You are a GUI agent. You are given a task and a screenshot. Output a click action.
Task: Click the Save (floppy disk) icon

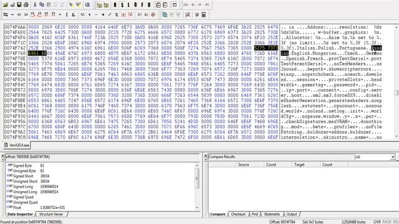pos(19,5)
